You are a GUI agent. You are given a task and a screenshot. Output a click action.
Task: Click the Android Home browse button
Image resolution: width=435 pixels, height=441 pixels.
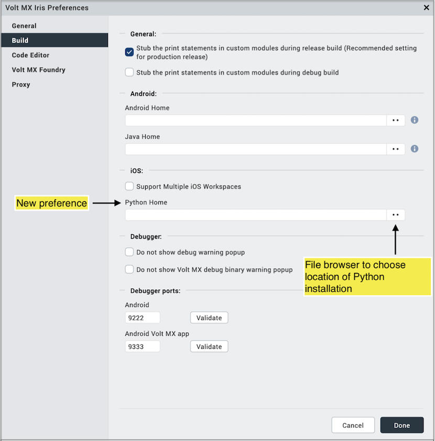point(396,120)
